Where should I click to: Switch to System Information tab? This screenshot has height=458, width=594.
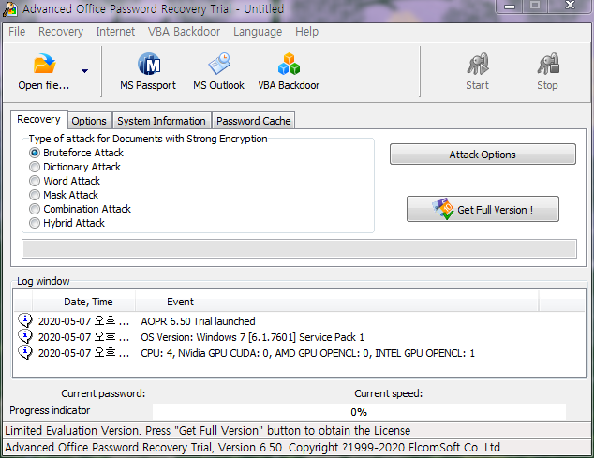[x=161, y=121]
